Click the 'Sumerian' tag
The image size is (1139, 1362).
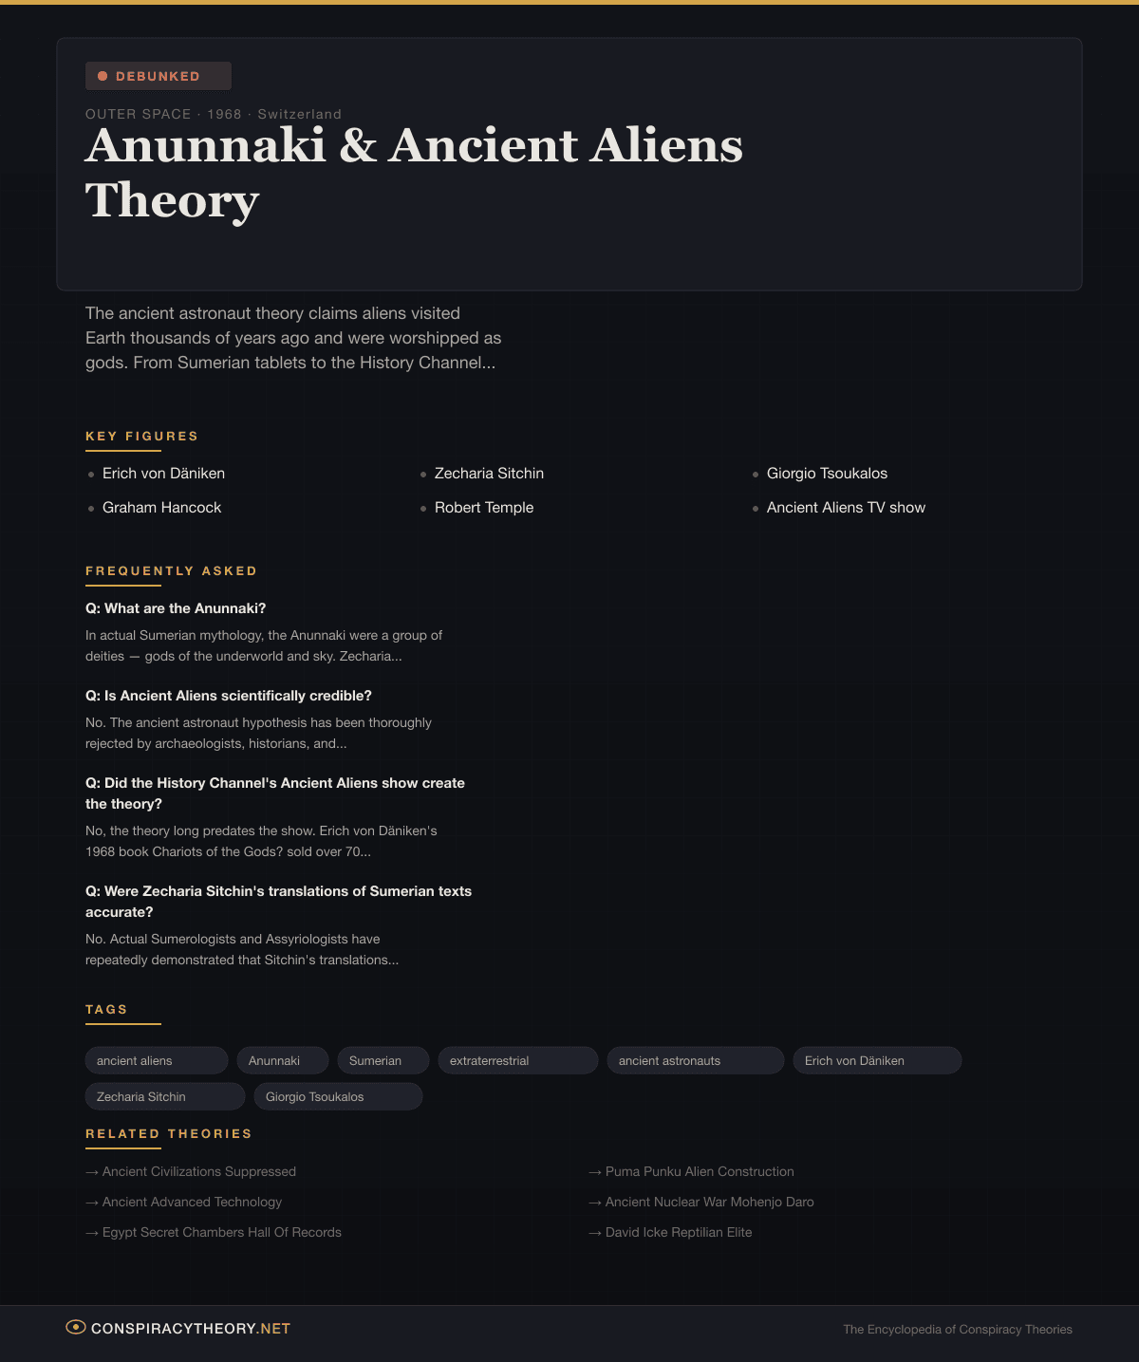point(383,1060)
